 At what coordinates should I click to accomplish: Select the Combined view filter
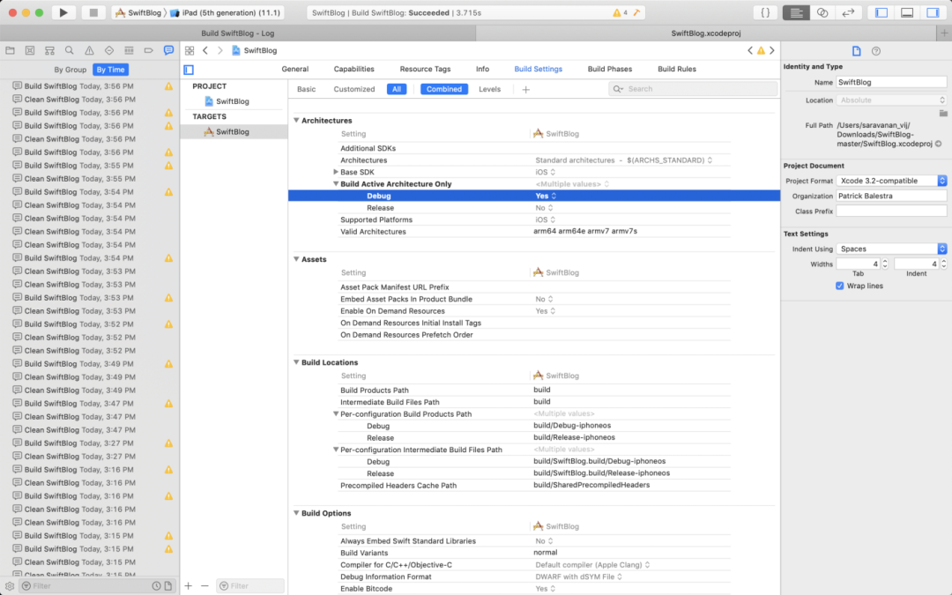tap(443, 89)
